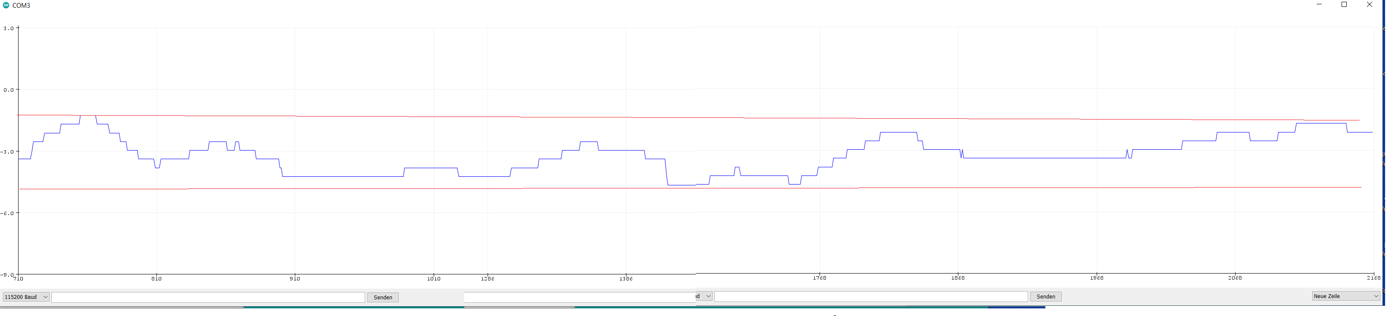
Task: Click the 3.0 y-axis label
Action: (9, 28)
